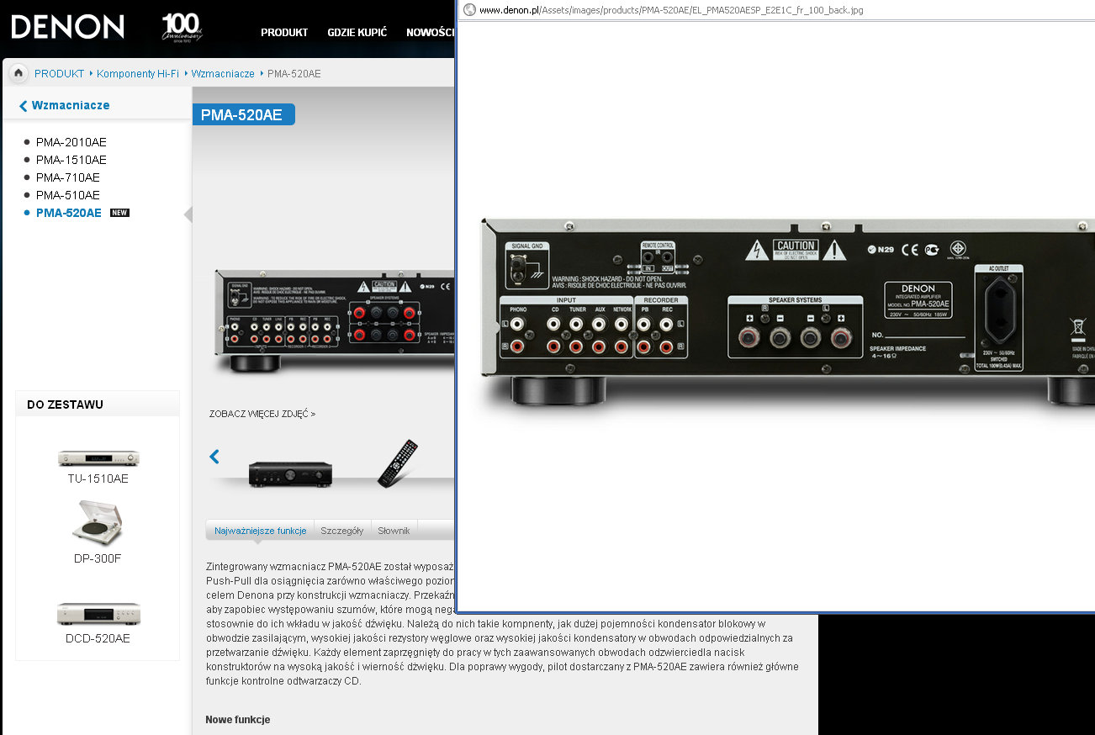This screenshot has width=1095, height=735.
Task: Select PMA-1510AE in the sidebar list
Action: coord(71,160)
